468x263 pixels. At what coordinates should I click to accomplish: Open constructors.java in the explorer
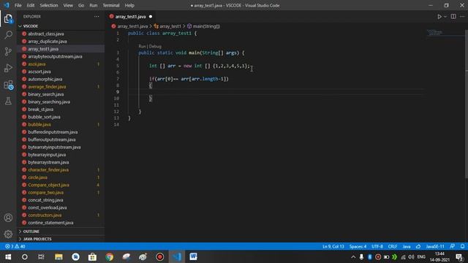tap(45, 215)
